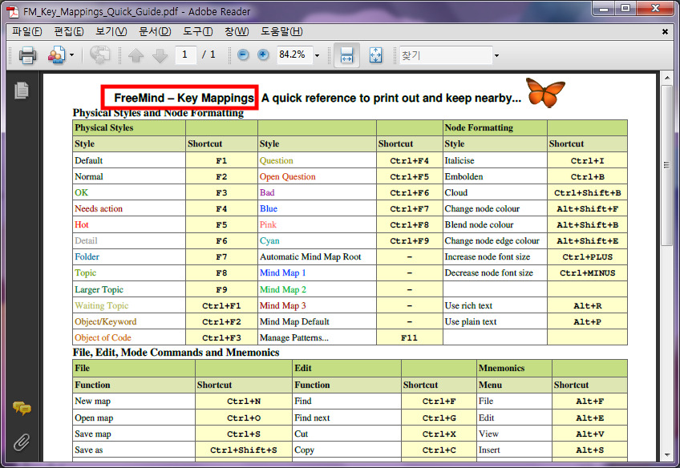Screen dimensions: 680x468
Task: Click the zoom out minus button
Action: 244,55
